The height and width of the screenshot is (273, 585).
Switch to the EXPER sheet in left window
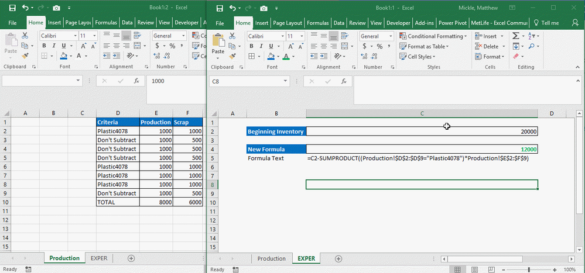pos(98,258)
